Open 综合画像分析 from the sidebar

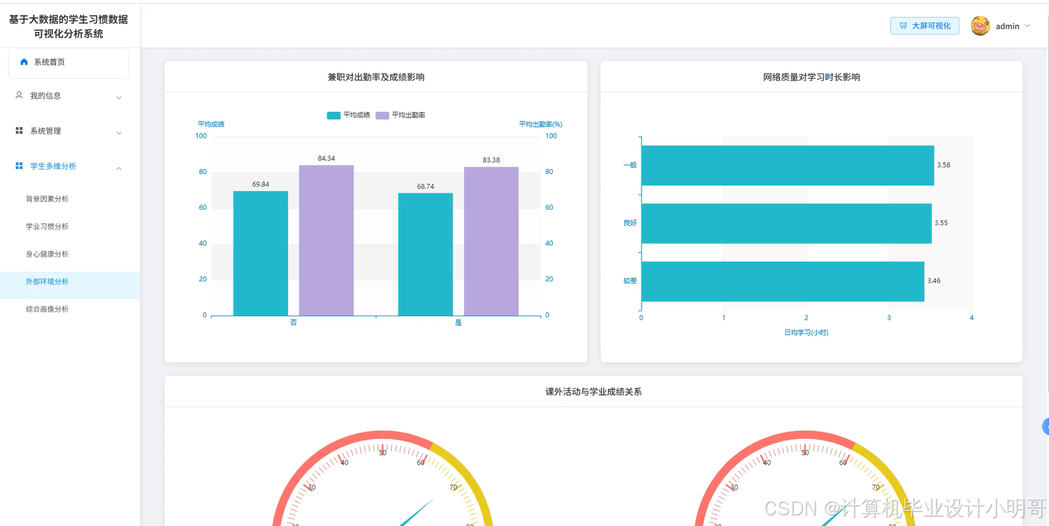pos(47,309)
